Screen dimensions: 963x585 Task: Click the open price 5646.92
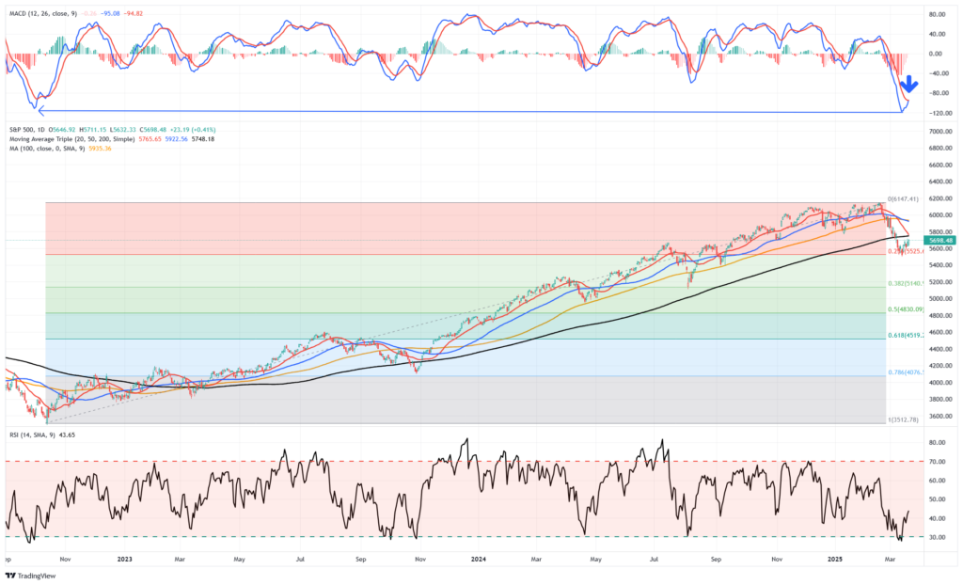pyautogui.click(x=63, y=130)
